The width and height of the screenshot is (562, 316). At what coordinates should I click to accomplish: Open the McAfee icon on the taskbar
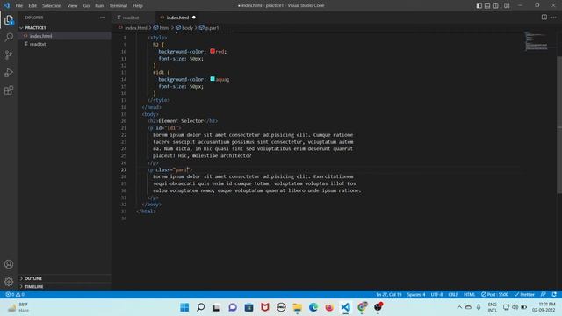click(x=265, y=307)
